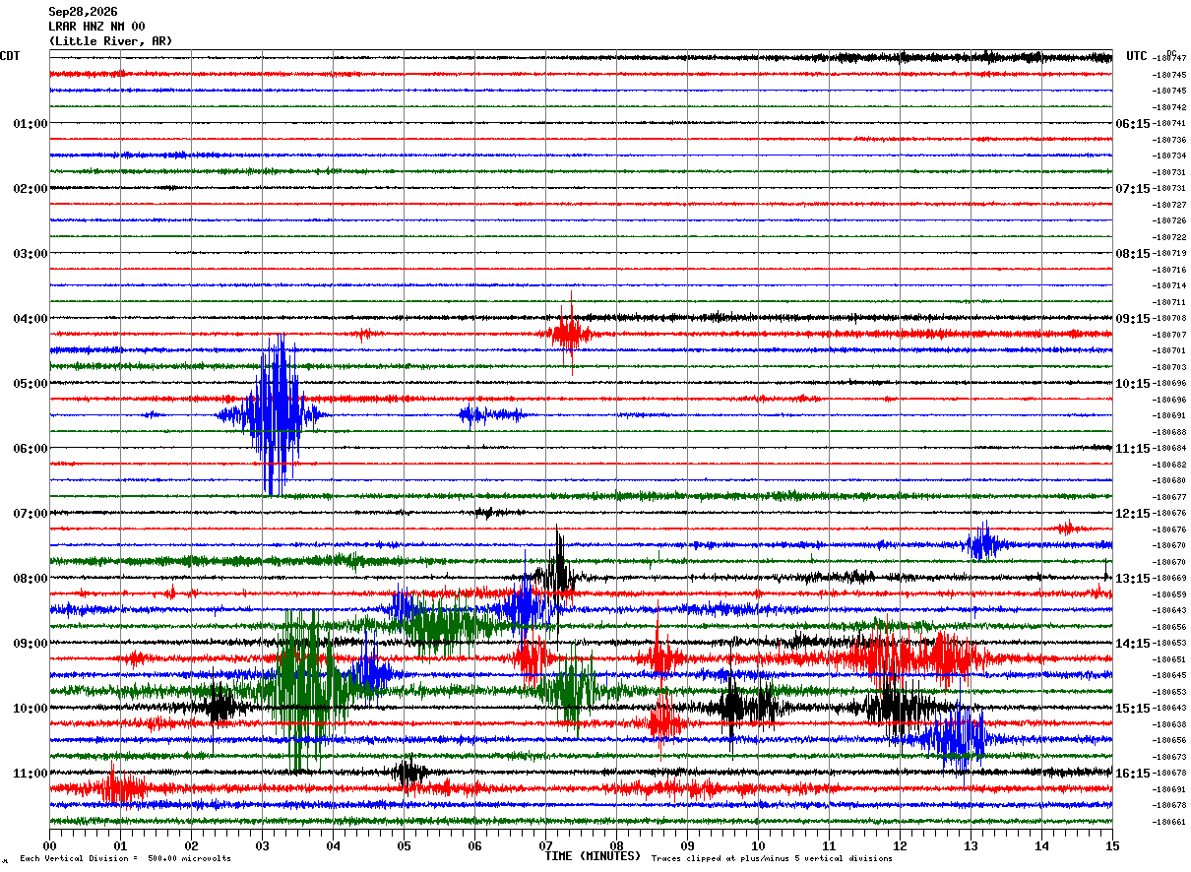Click the UTC timezone label
The width and height of the screenshot is (1191, 872).
point(1137,56)
